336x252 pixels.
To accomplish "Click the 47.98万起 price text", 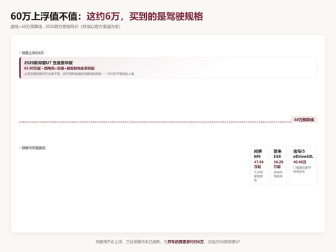I will (259, 164).
